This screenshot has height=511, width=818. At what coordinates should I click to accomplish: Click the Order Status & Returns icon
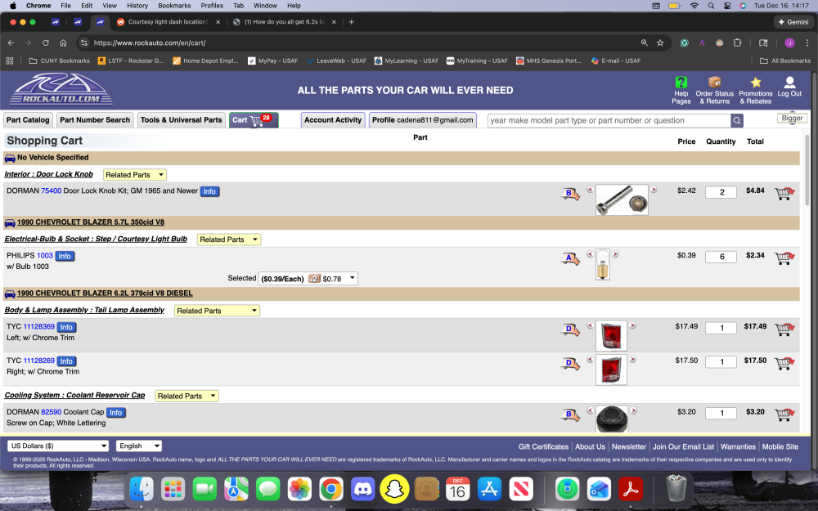715,89
